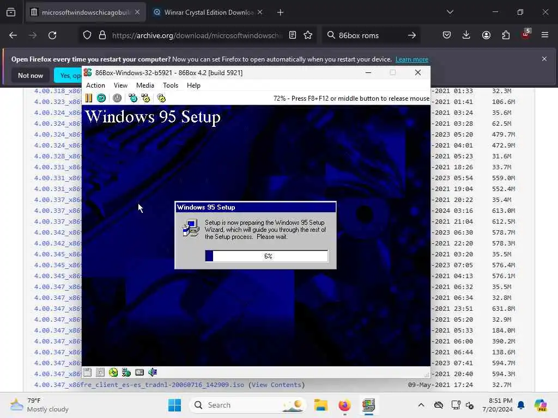This screenshot has height=418, width=558.
Task: Switch to microsoftwindowschicagobuild Firefox tab
Action: 86,13
